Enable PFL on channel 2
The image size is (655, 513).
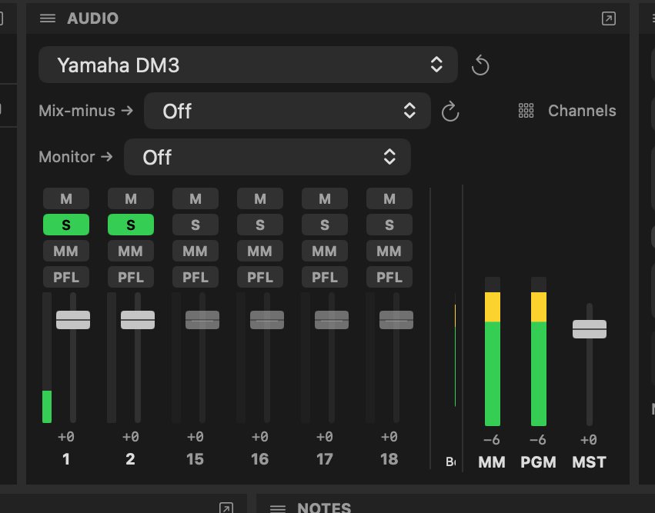[131, 277]
